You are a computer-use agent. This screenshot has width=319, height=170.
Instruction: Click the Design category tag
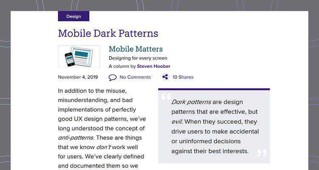coord(74,17)
